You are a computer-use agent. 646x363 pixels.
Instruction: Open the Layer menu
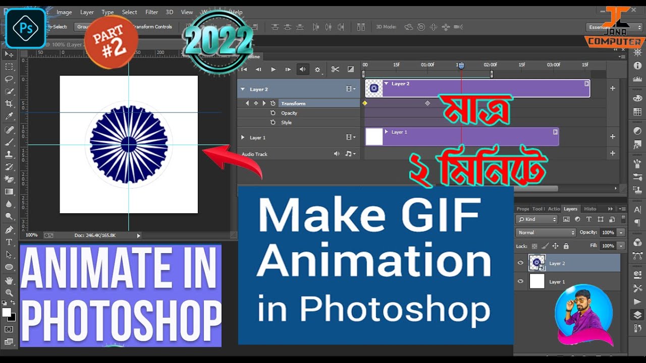[87, 12]
